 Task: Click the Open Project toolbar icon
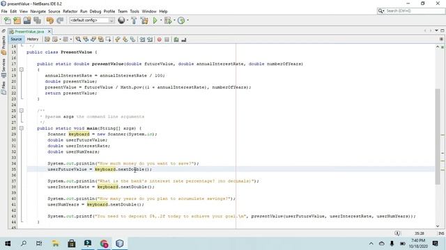[27, 20]
